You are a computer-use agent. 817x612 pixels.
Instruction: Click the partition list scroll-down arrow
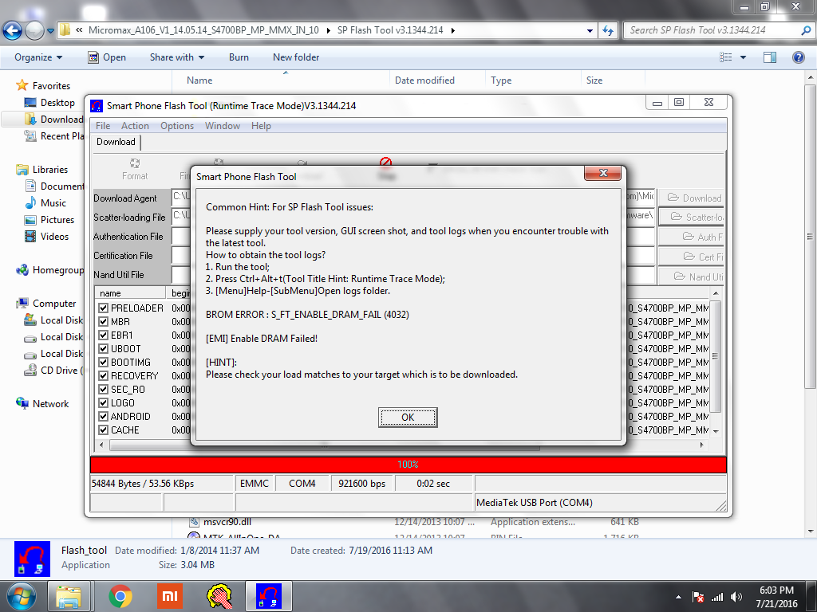(x=716, y=431)
